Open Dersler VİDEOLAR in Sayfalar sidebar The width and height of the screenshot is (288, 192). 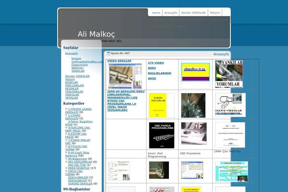pos(77,76)
